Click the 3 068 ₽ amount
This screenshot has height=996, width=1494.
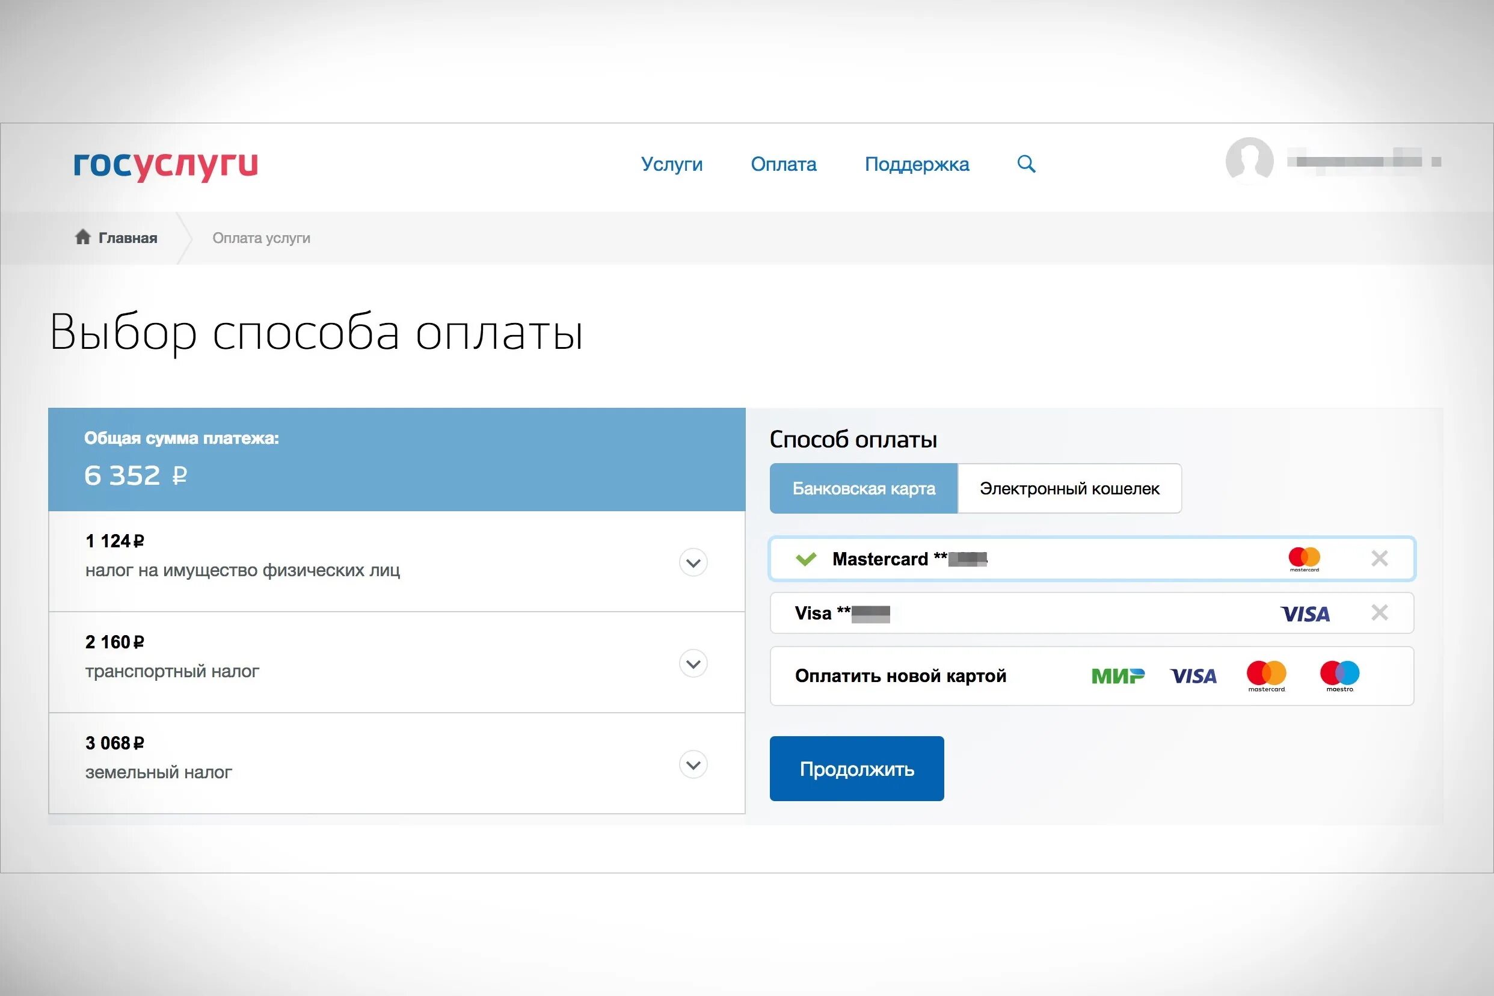point(115,743)
